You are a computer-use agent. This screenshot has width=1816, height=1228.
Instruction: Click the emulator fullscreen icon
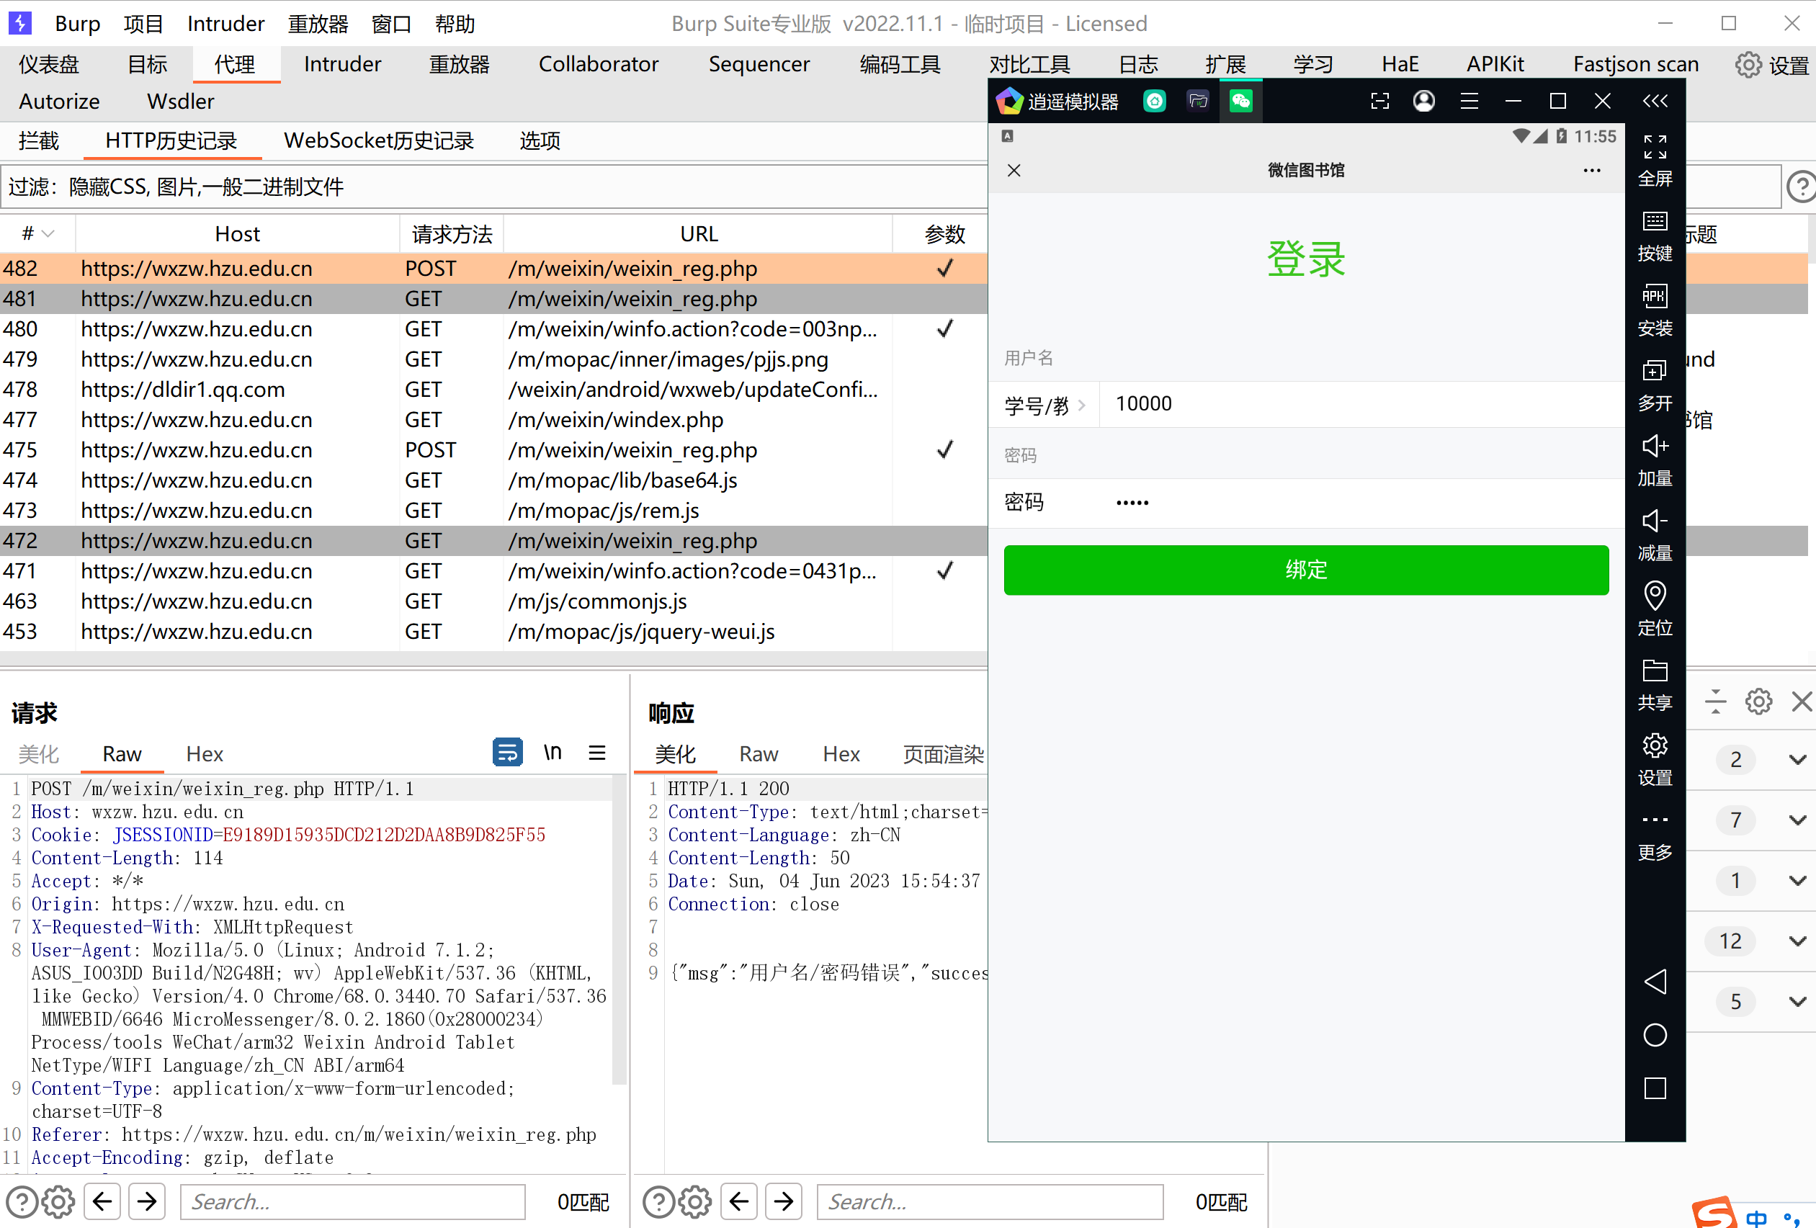1654,146
